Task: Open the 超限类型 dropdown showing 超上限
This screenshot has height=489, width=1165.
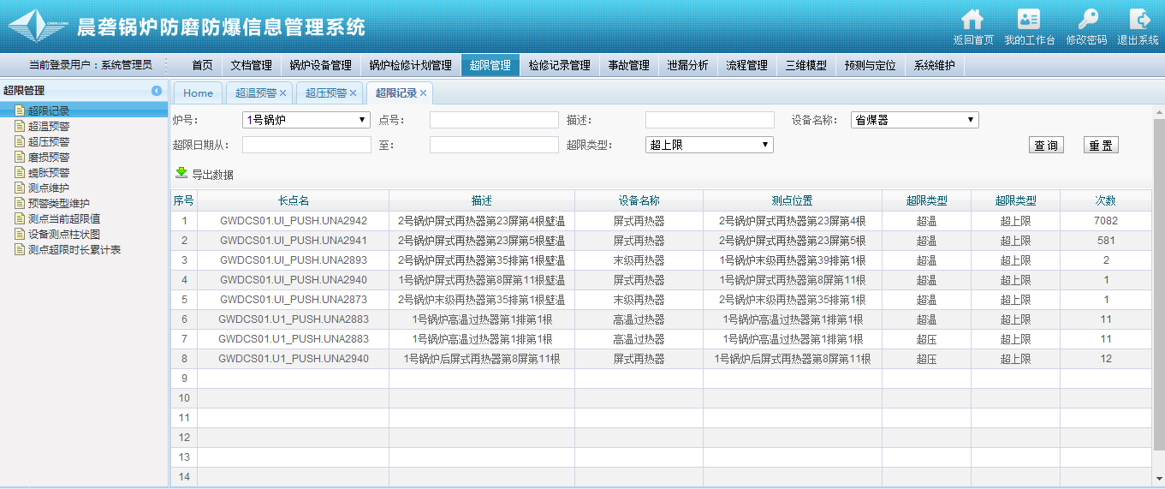Action: click(709, 146)
